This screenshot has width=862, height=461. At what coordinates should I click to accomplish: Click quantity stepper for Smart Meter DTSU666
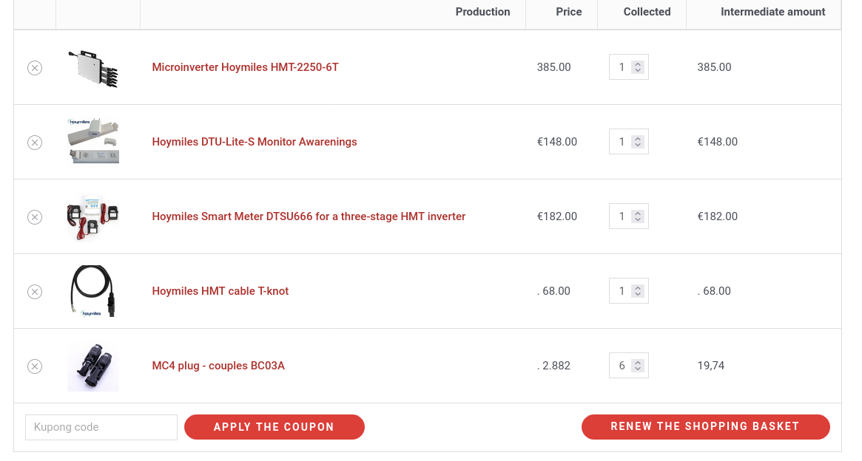point(638,216)
